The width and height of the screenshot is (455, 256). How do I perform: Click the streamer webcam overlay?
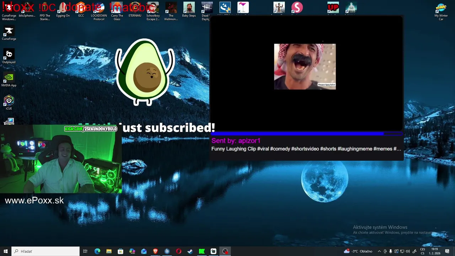pyautogui.click(x=61, y=159)
